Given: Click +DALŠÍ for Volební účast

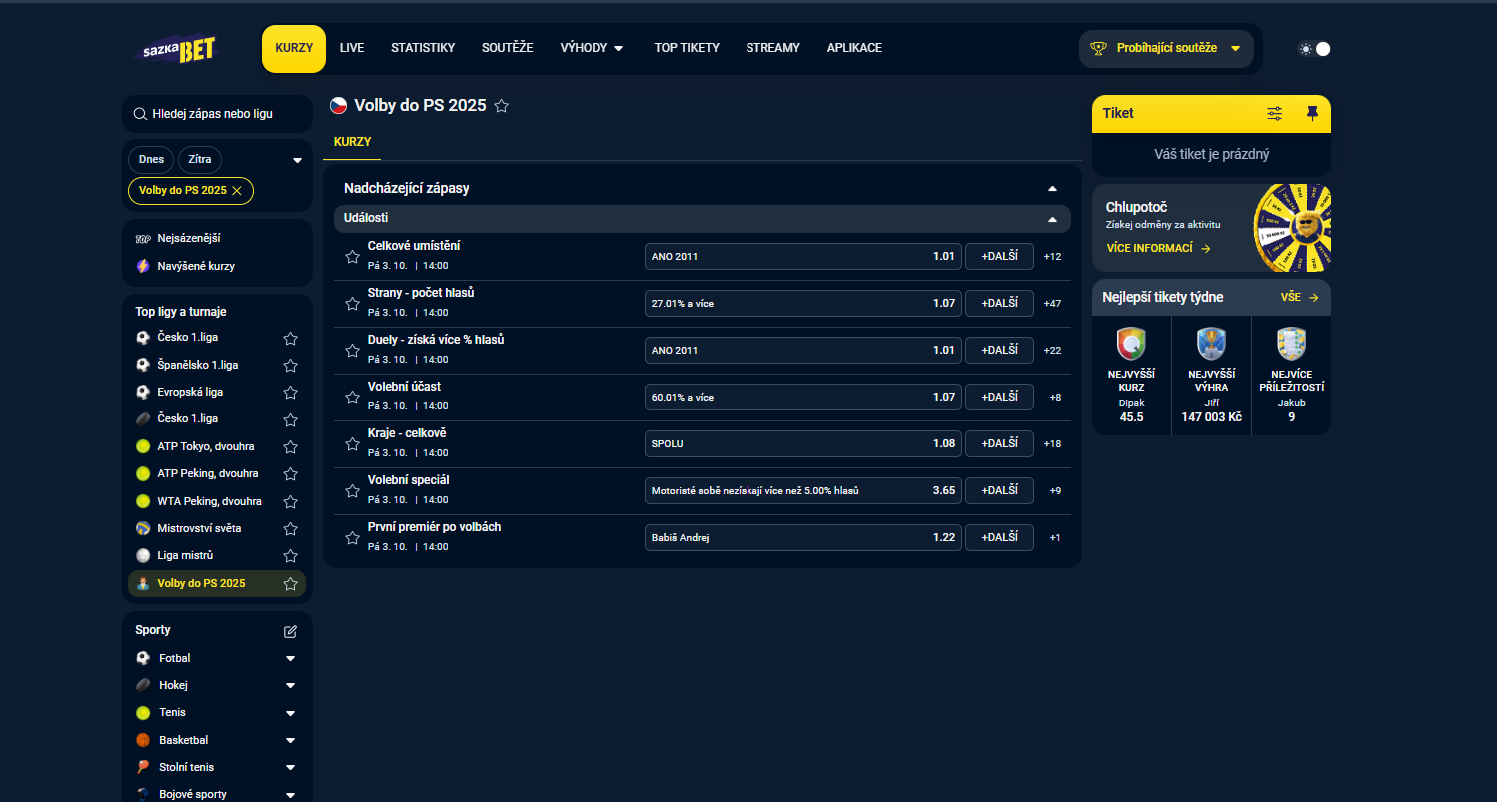Looking at the screenshot, I should (999, 397).
